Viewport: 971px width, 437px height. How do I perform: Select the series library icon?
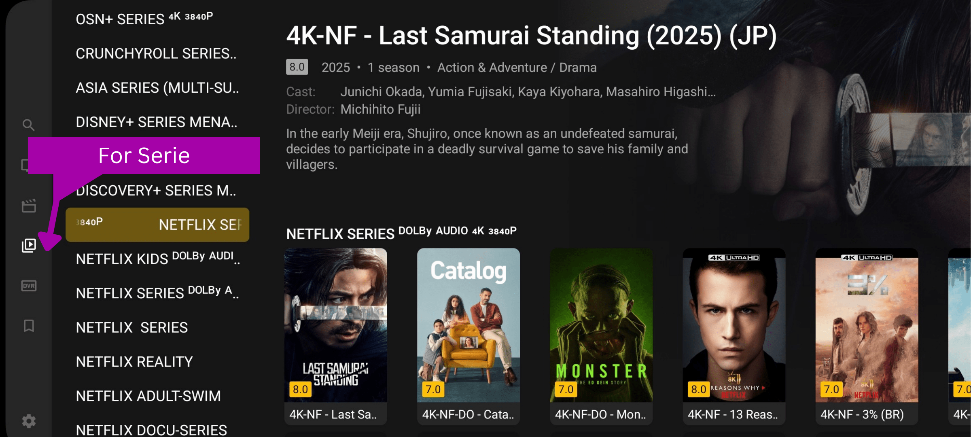pyautogui.click(x=29, y=245)
